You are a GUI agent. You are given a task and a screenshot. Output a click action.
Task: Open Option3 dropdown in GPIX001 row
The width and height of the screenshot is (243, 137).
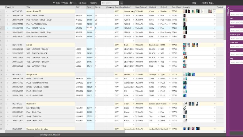click(158, 79)
